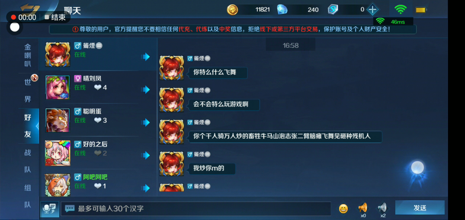The image size is (465, 220).
Task: Stop the recording with 结束
Action: pos(55,17)
